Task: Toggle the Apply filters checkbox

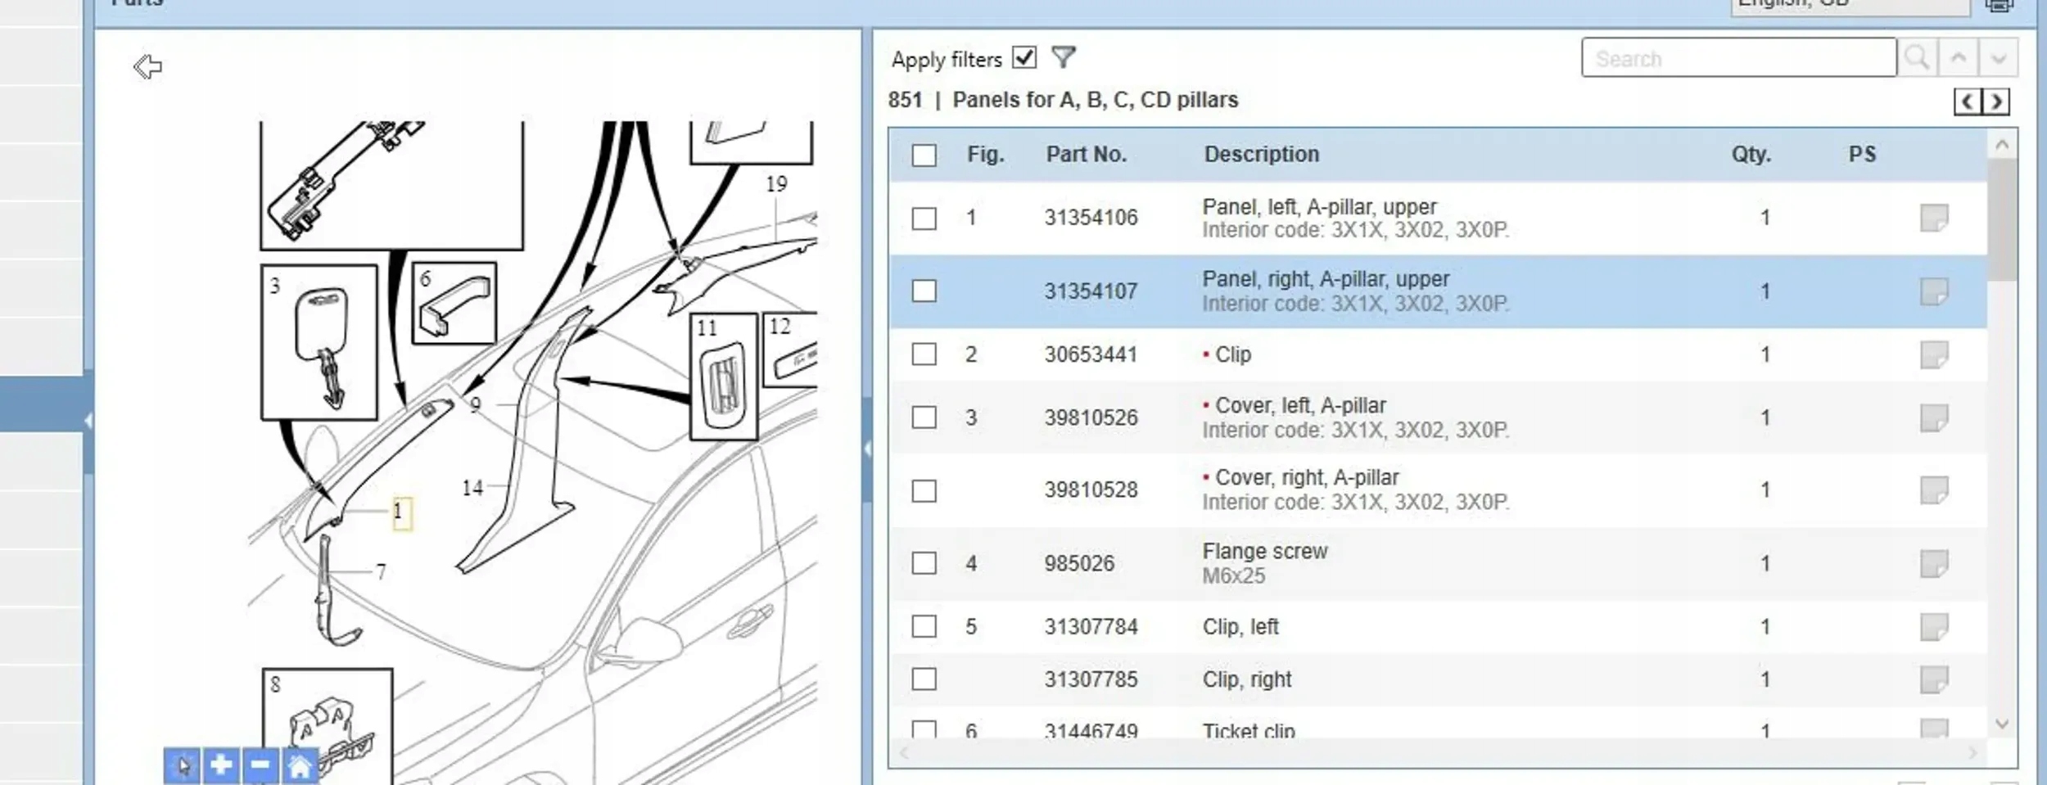Action: click(1024, 57)
